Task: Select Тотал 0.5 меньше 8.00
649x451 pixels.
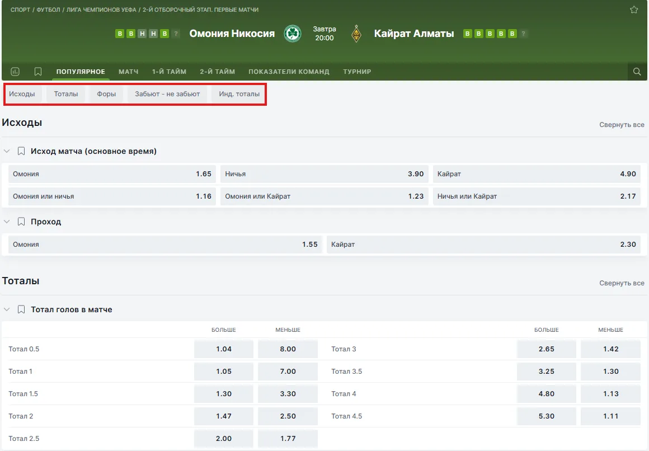Action: [x=288, y=349]
